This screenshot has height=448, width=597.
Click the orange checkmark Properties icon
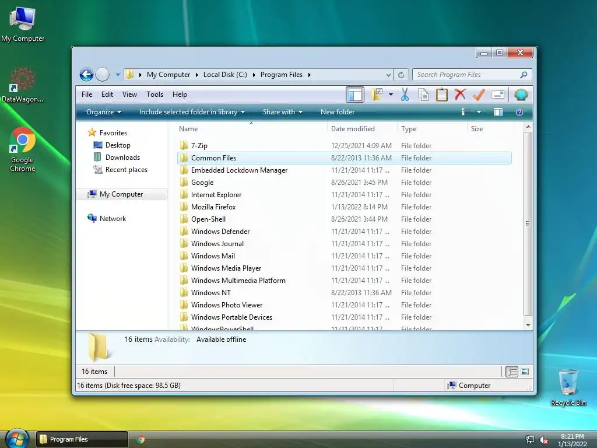tap(479, 94)
